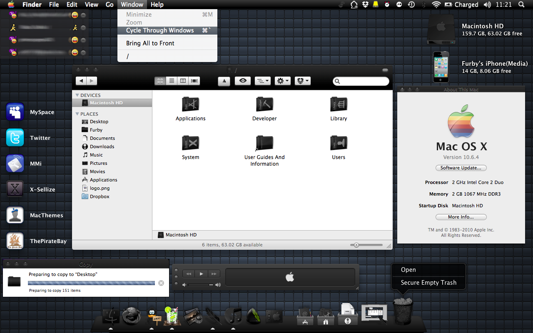This screenshot has height=333, width=533.
Task: Play from the iTunes mini player
Action: 201,273
